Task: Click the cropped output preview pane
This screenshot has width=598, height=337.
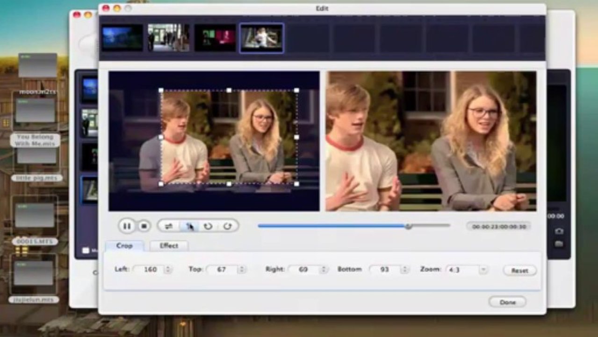Action: [431, 141]
